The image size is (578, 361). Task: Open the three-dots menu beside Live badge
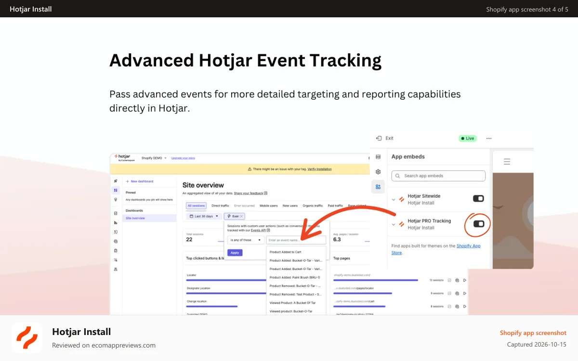coord(489,138)
